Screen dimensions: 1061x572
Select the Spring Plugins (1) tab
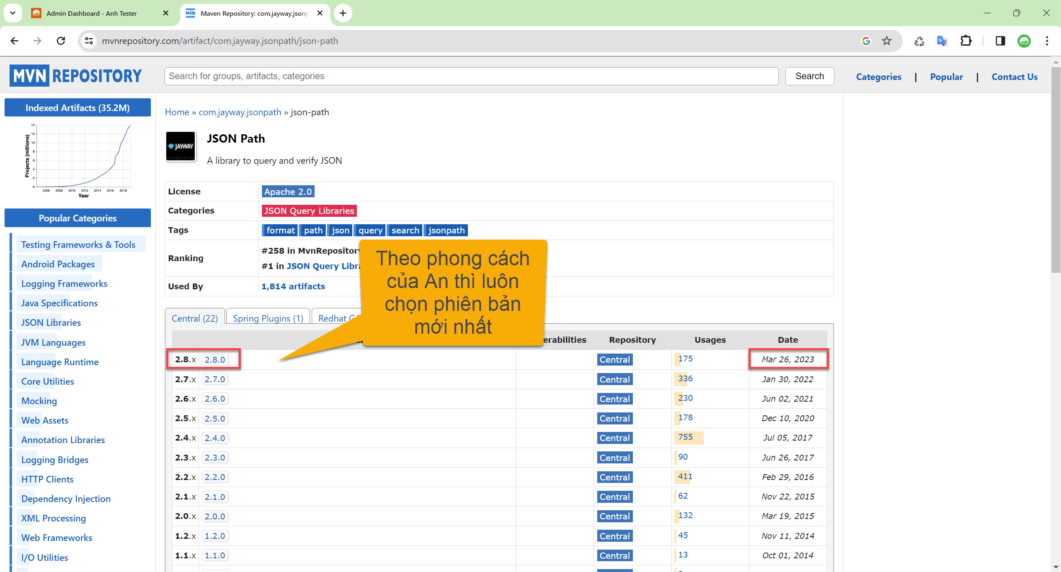point(268,318)
